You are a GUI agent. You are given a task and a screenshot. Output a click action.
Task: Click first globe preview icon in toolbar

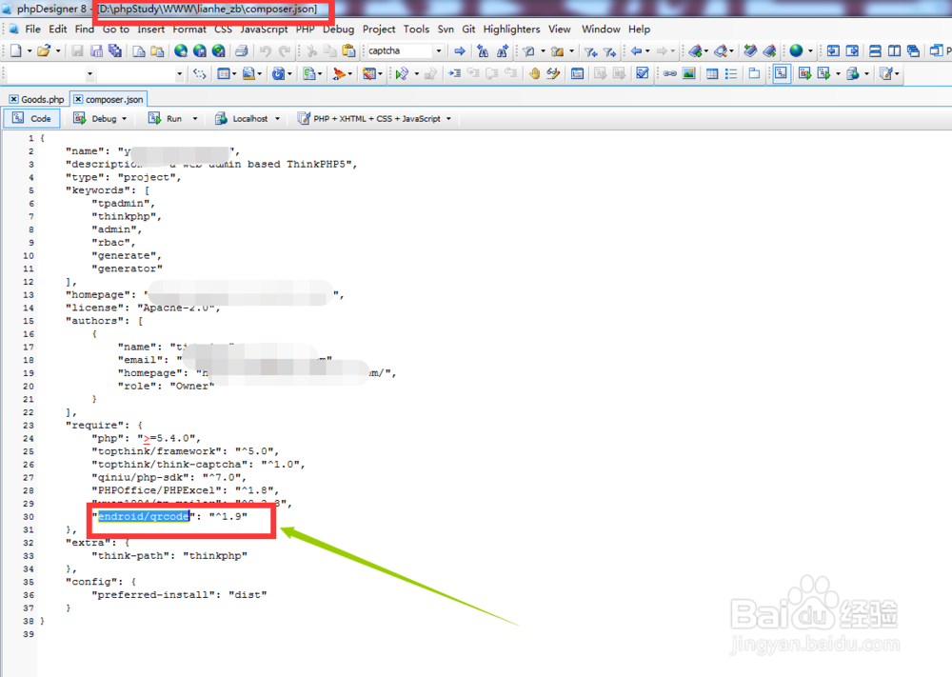(180, 51)
